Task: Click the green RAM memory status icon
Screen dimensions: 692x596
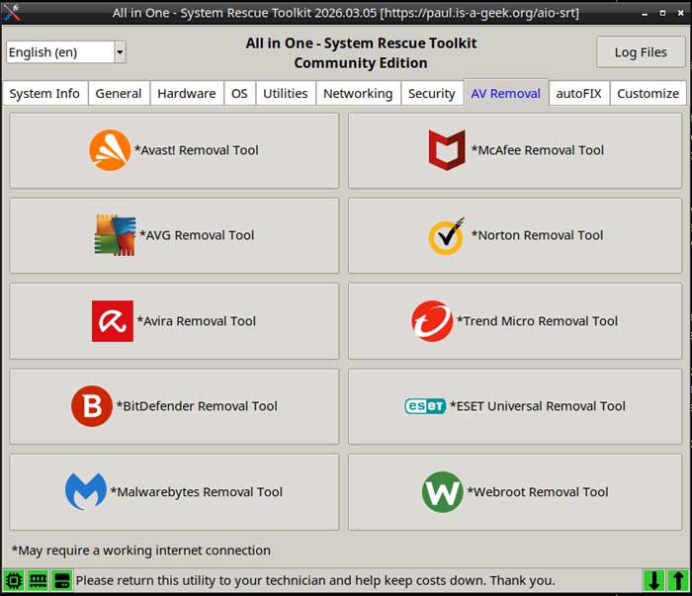Action: pyautogui.click(x=38, y=580)
